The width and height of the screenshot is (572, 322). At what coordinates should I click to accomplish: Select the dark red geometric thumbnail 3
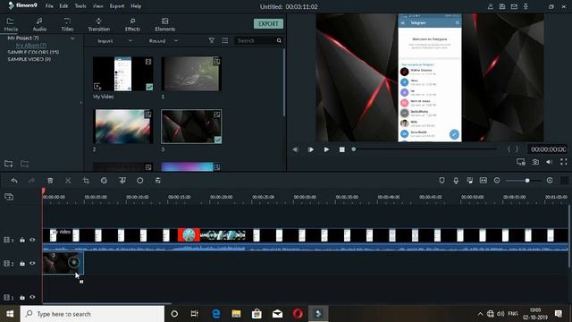pyautogui.click(x=191, y=126)
